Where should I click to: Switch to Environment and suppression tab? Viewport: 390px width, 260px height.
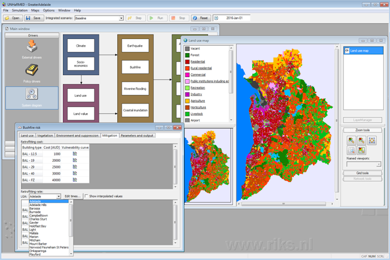[78, 135]
